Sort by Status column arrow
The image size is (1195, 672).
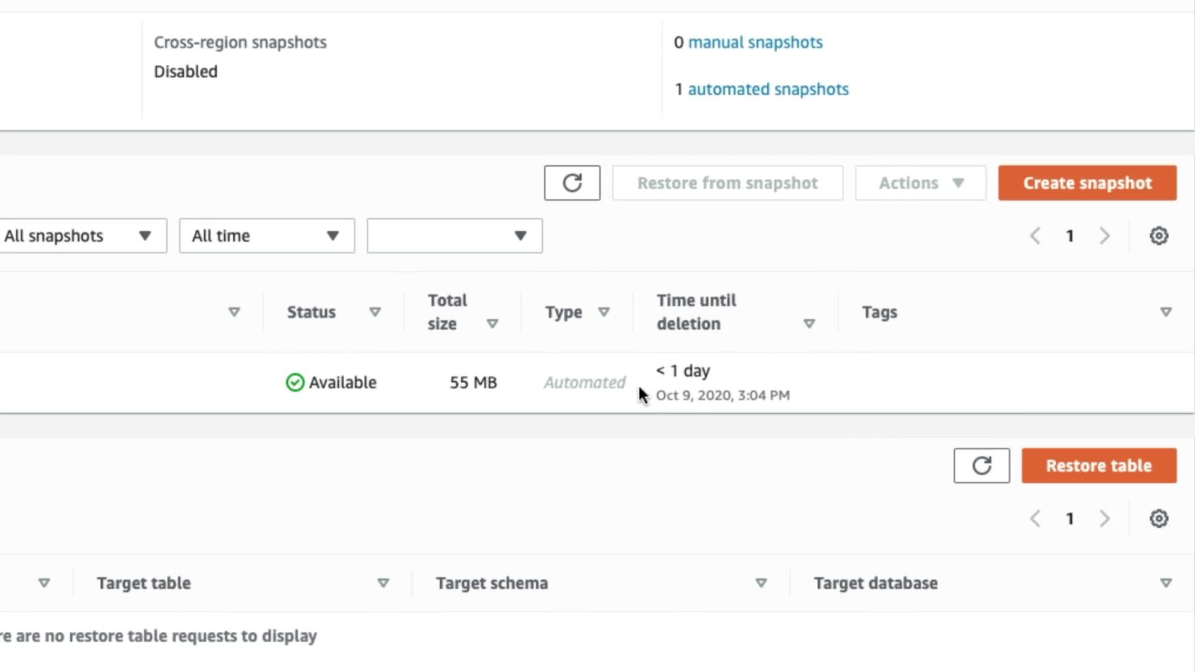tap(375, 312)
